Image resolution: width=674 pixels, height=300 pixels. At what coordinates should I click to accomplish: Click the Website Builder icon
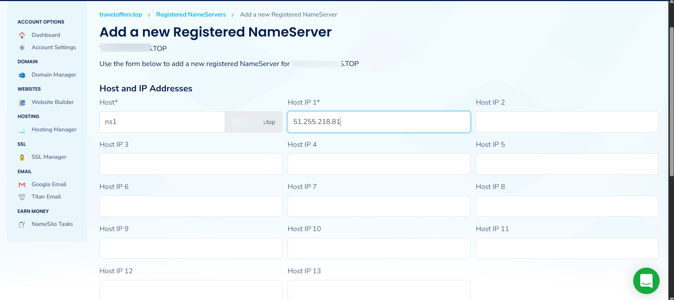click(x=22, y=103)
